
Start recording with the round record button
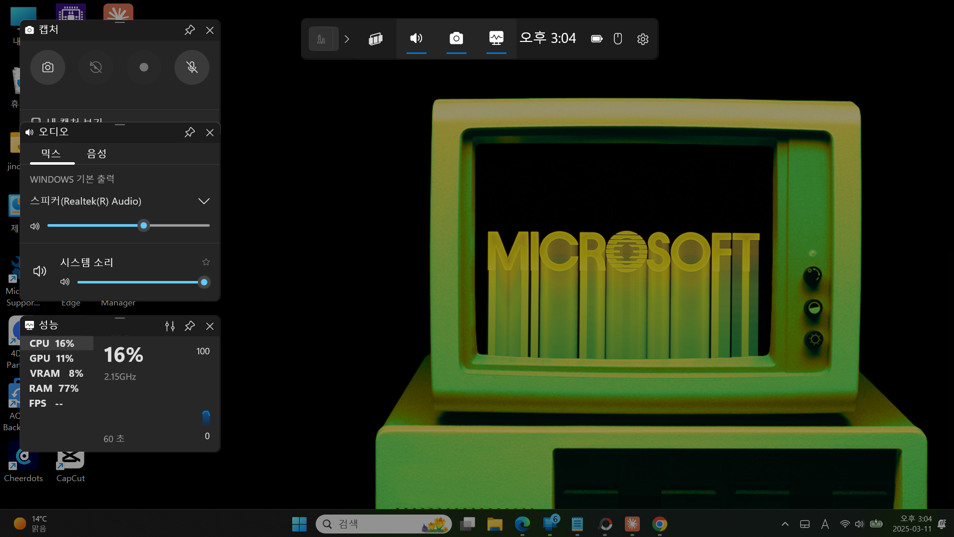[144, 67]
